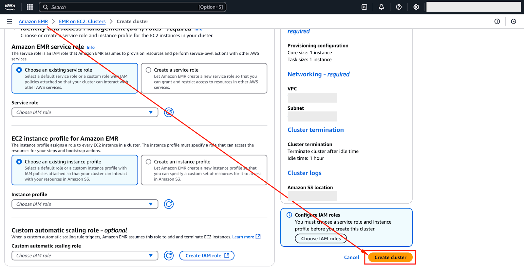Jump to Networking - required summary section

tap(319, 74)
